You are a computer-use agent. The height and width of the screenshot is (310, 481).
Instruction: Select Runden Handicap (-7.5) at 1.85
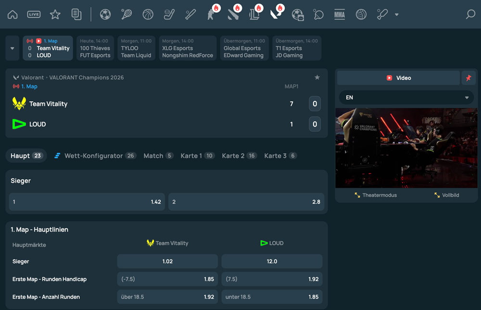point(167,279)
